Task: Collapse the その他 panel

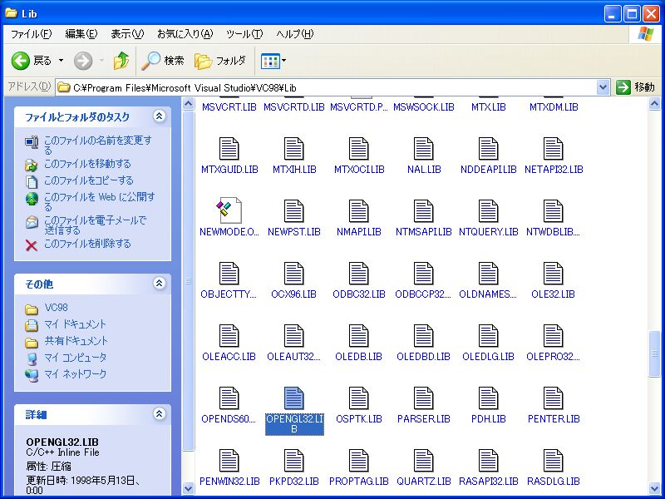Action: tap(159, 284)
